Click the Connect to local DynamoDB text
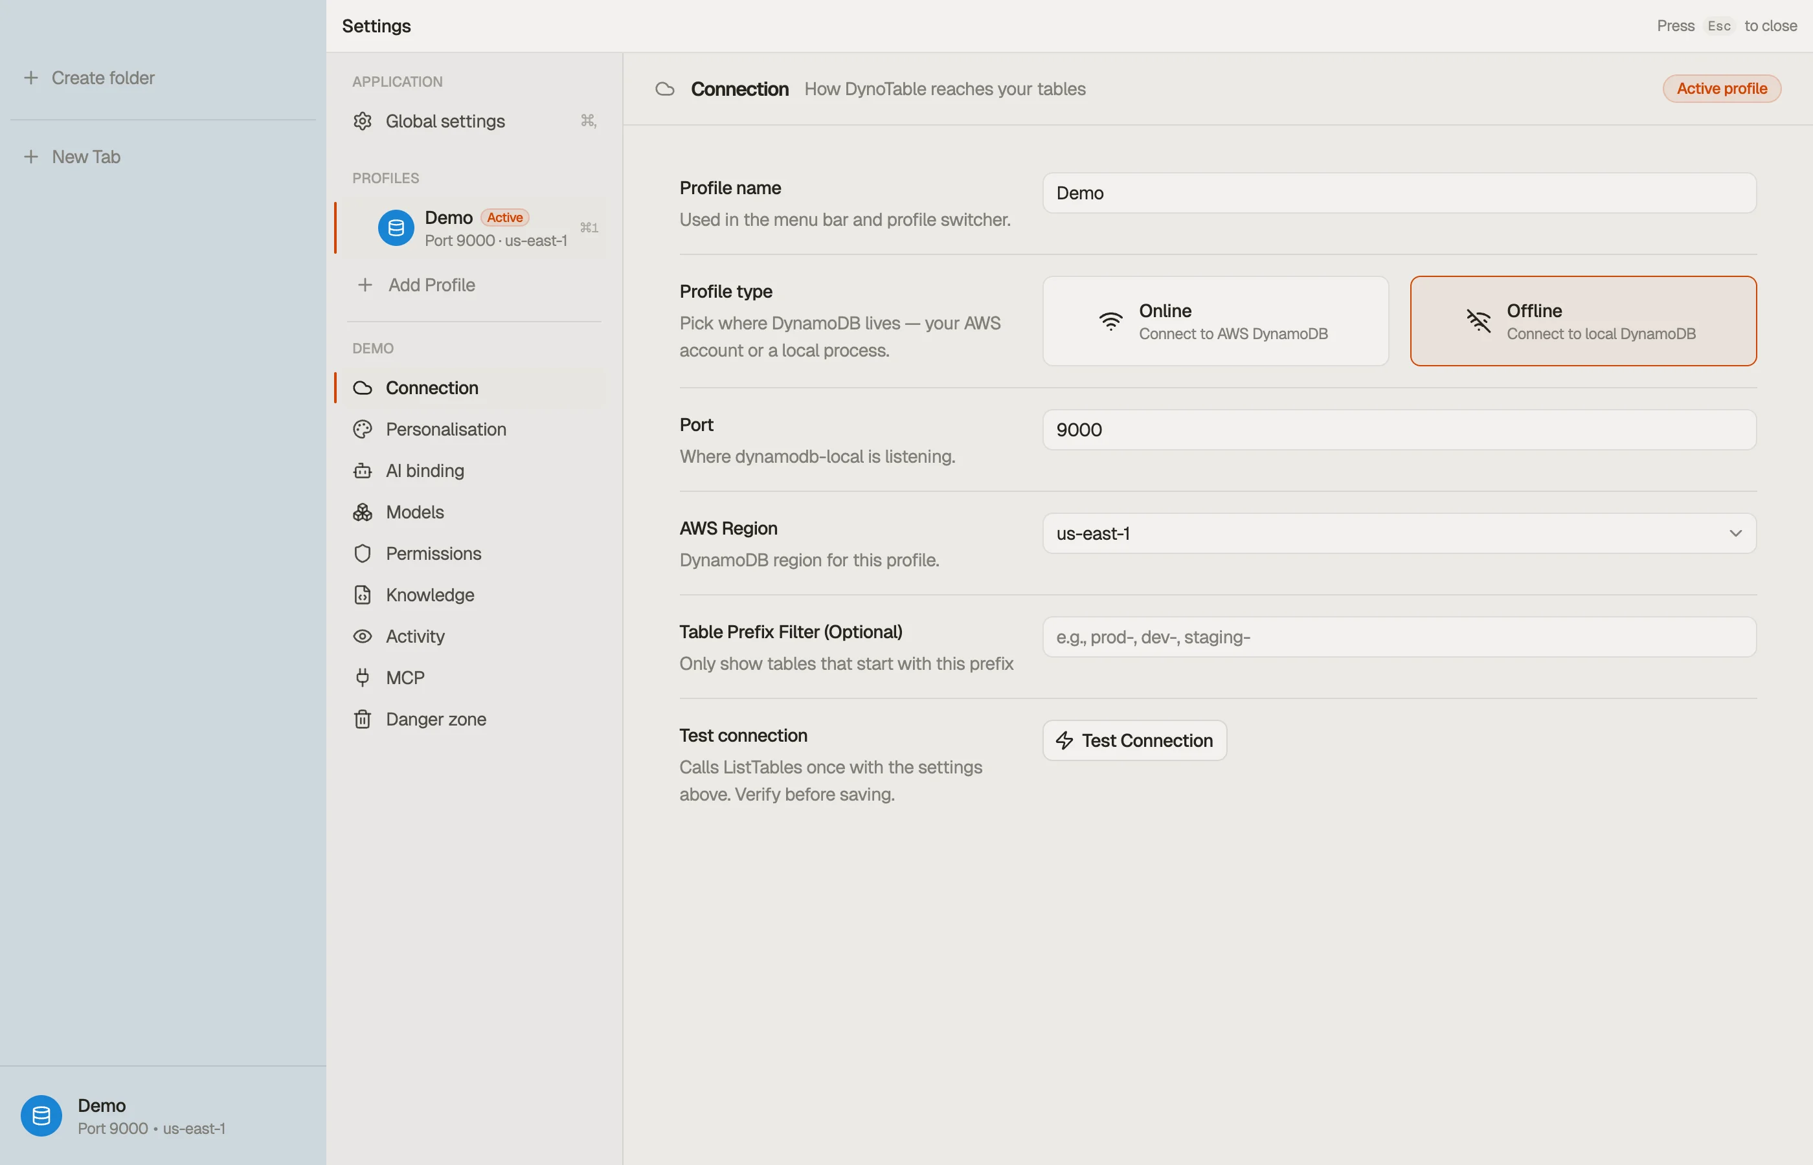Viewport: 1813px width, 1165px height. (x=1601, y=333)
